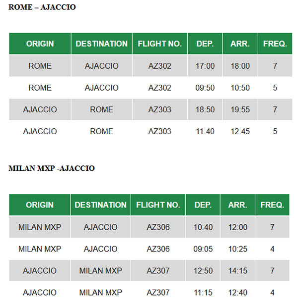Click the MILAN MXP -AJACCIO section heading
The height and width of the screenshot is (305, 298).
52,168
